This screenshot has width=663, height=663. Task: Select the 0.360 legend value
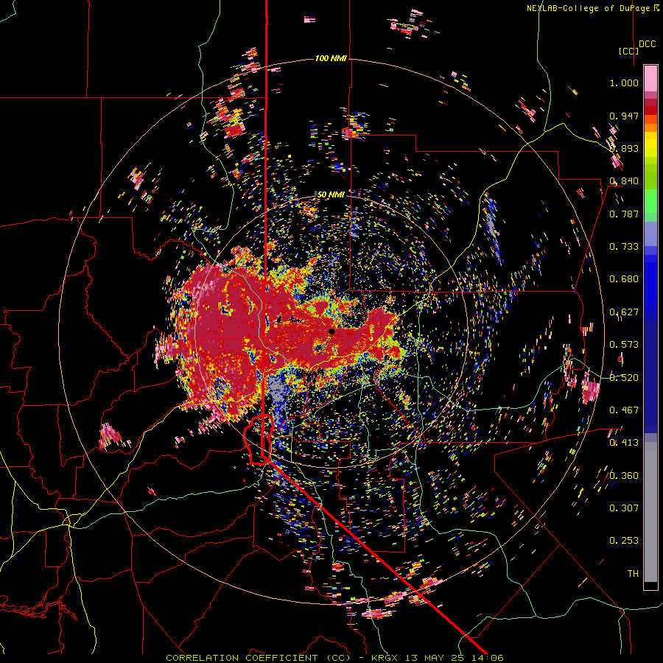click(624, 476)
